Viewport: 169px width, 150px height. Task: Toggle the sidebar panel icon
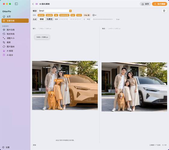(x=16, y=4)
